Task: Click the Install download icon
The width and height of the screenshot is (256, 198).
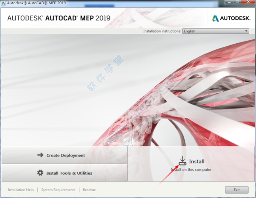Action: pyautogui.click(x=183, y=161)
